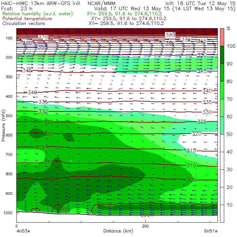Select the 'L' low marker near surface
Viewport: 237px width, 237px height.
[x=144, y=210]
